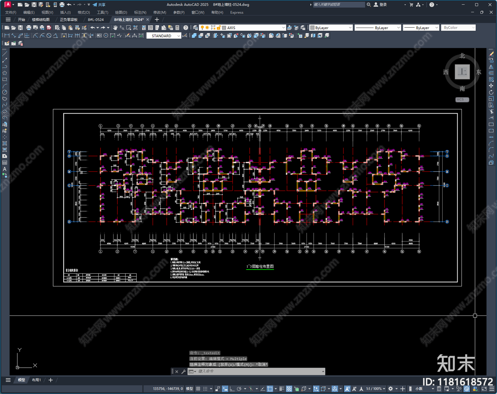Select the Line draw tool

5,54
